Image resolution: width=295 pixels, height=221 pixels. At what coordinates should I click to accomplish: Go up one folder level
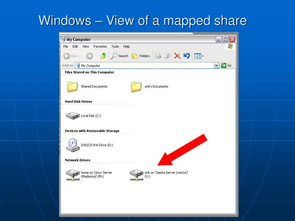[103, 56]
